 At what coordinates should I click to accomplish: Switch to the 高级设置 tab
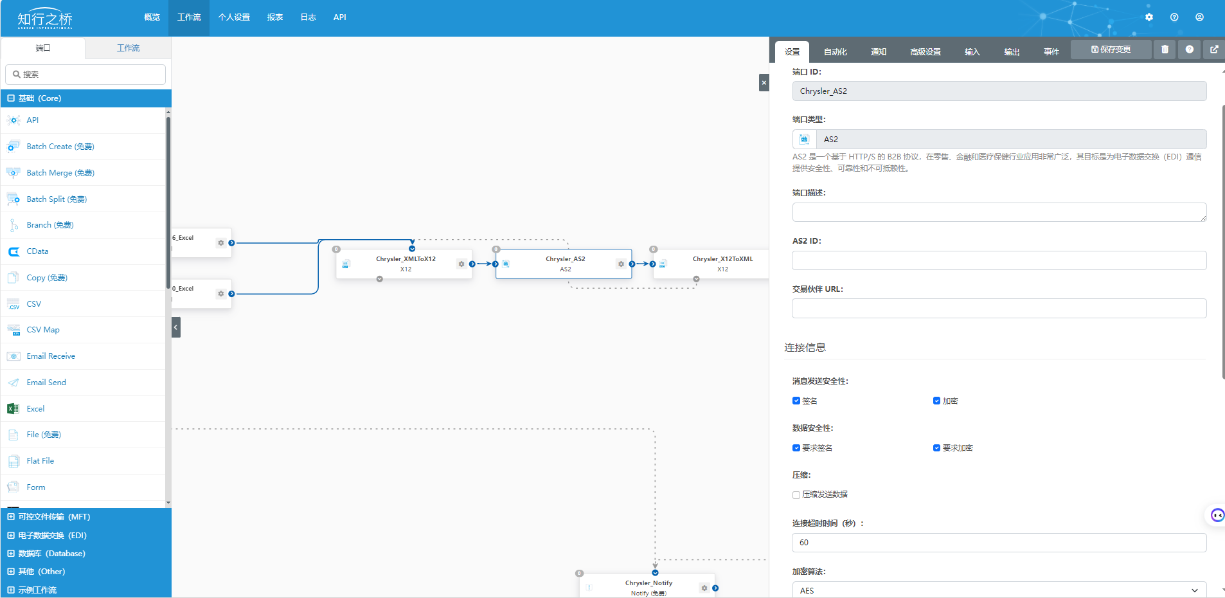pyautogui.click(x=925, y=52)
